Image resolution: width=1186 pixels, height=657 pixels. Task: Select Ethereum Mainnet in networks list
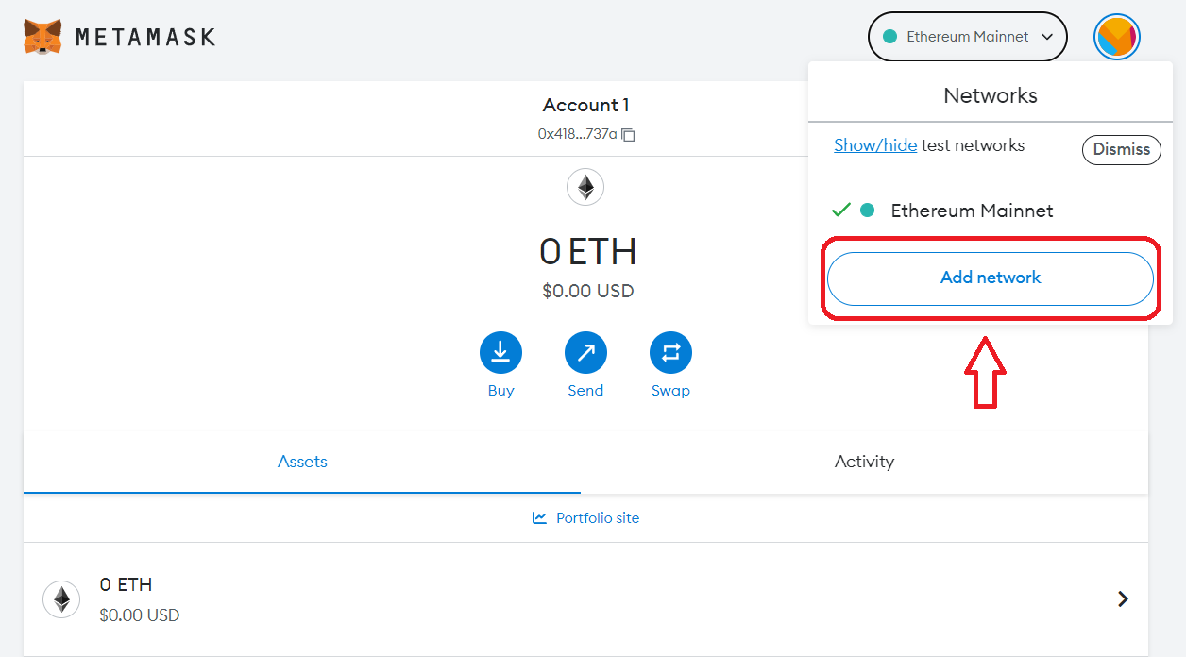972,211
